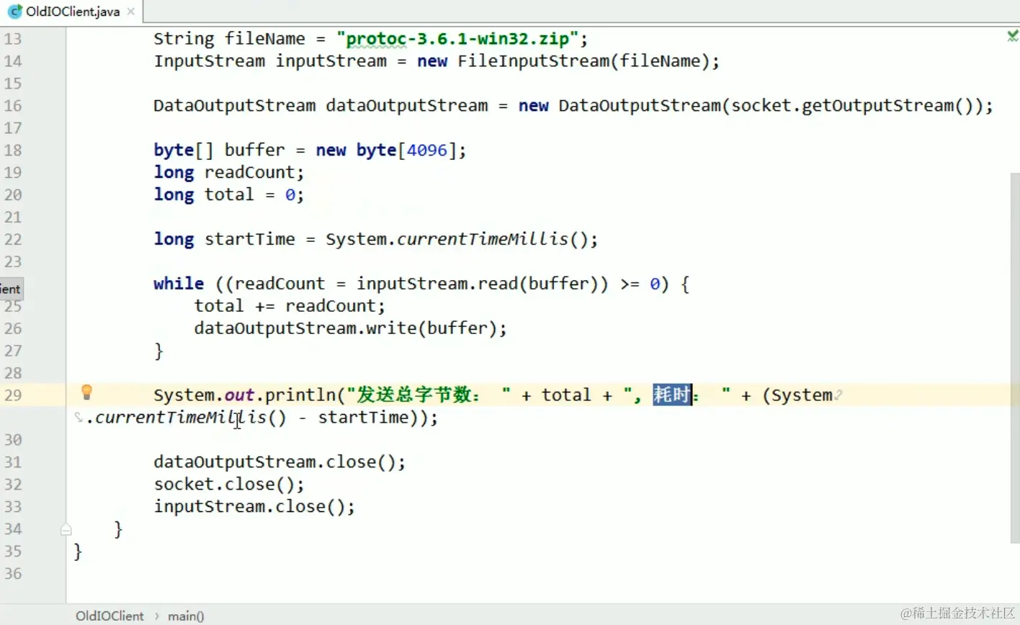This screenshot has height=625, width=1020.
Task: Click the soft-wrap continuation arrow before .currentTimeMillis
Action: 79,417
